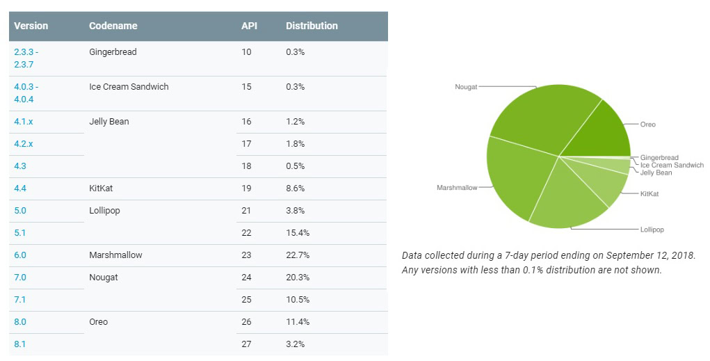Screen dimensions: 710x361
Task: Select the 7.0 Nougat version link
Action: click(20, 278)
